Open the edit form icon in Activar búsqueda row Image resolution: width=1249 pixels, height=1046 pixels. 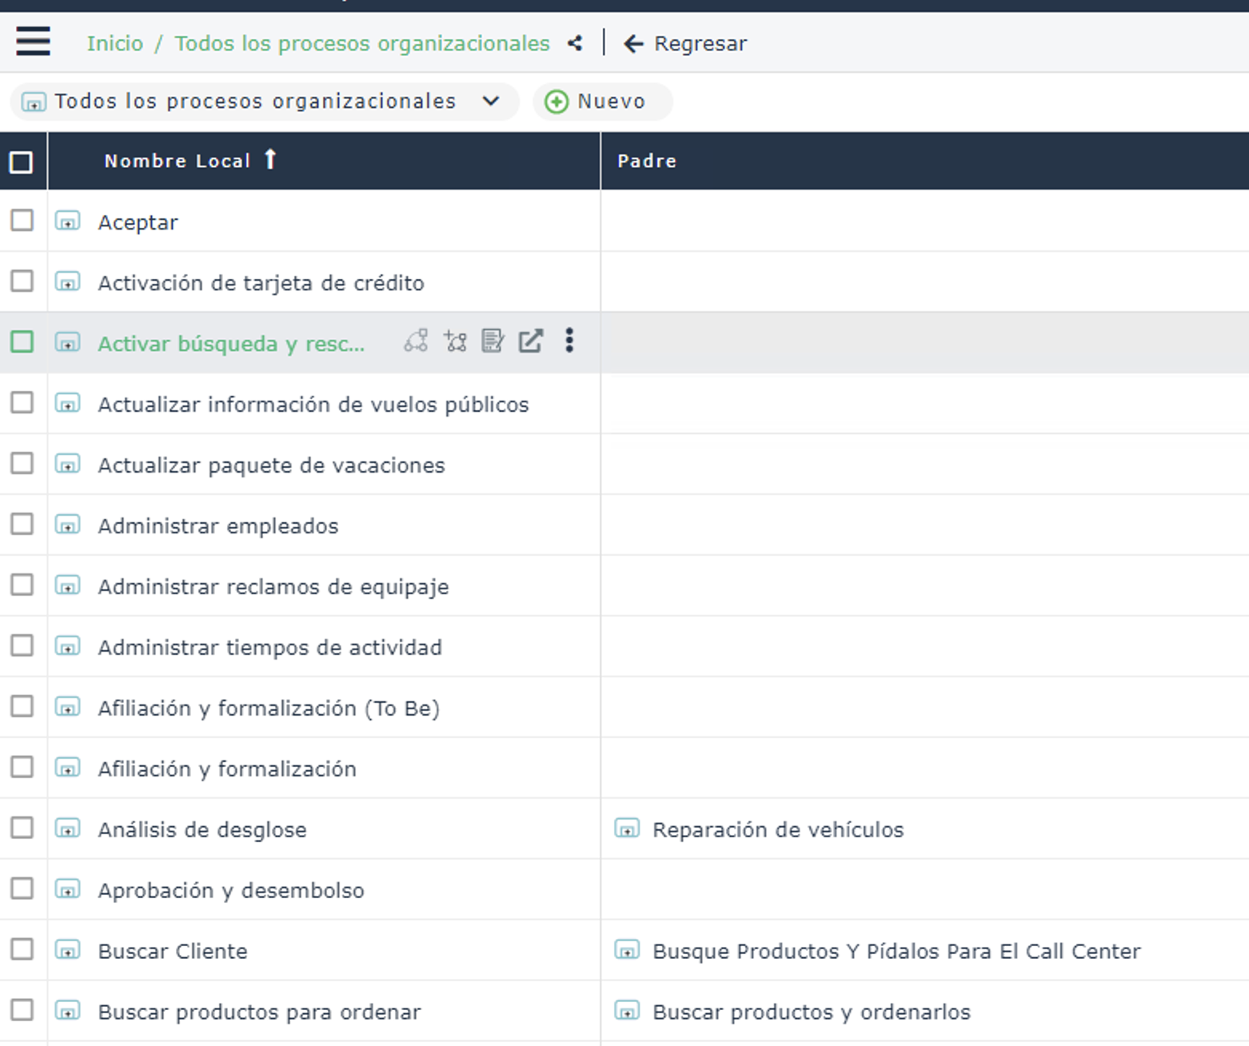click(x=493, y=341)
